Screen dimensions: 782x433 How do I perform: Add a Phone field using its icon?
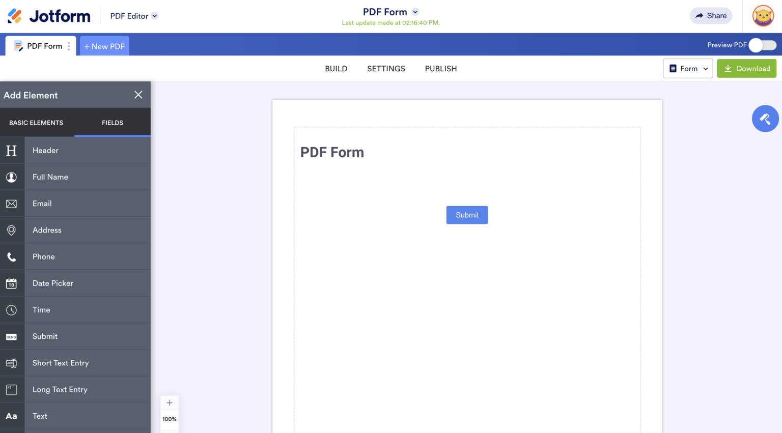pos(12,256)
